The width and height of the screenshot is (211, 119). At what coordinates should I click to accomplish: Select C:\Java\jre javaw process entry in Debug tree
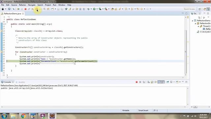[x=204, y=32]
